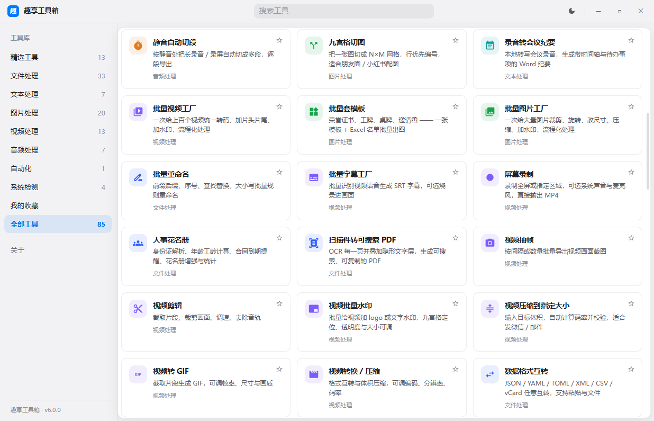Favorite 视频转 GIF with its star

pyautogui.click(x=279, y=369)
